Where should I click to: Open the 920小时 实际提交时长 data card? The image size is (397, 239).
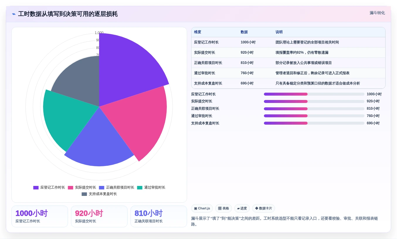(x=99, y=216)
